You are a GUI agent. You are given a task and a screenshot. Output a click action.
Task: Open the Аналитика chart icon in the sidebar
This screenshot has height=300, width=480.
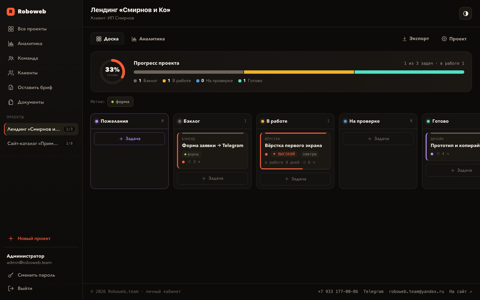click(x=11, y=43)
